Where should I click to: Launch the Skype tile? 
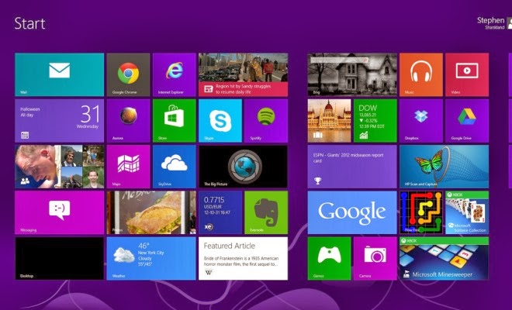click(x=220, y=121)
